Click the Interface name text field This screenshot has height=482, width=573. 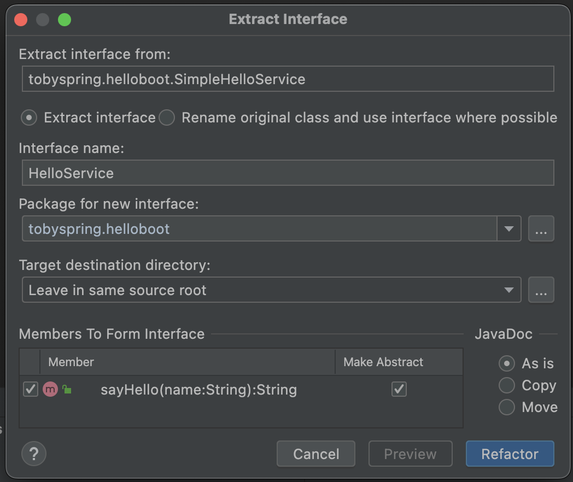coord(288,173)
